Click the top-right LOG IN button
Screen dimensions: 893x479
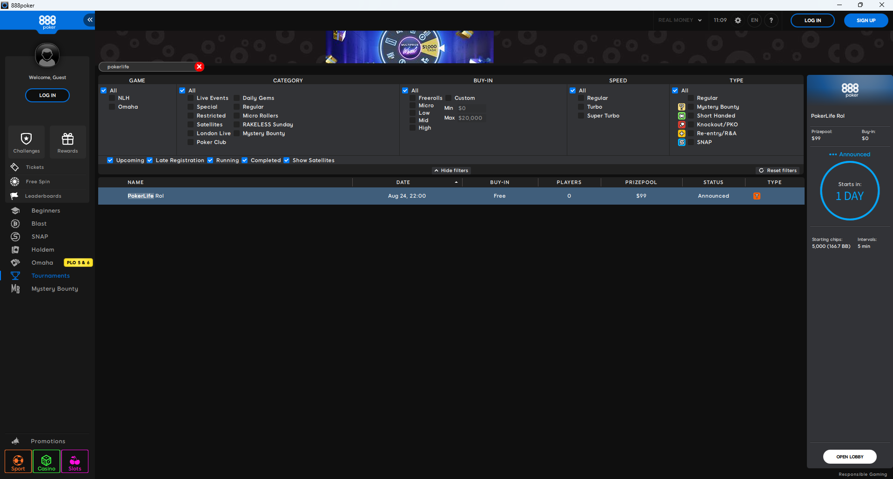click(x=812, y=20)
